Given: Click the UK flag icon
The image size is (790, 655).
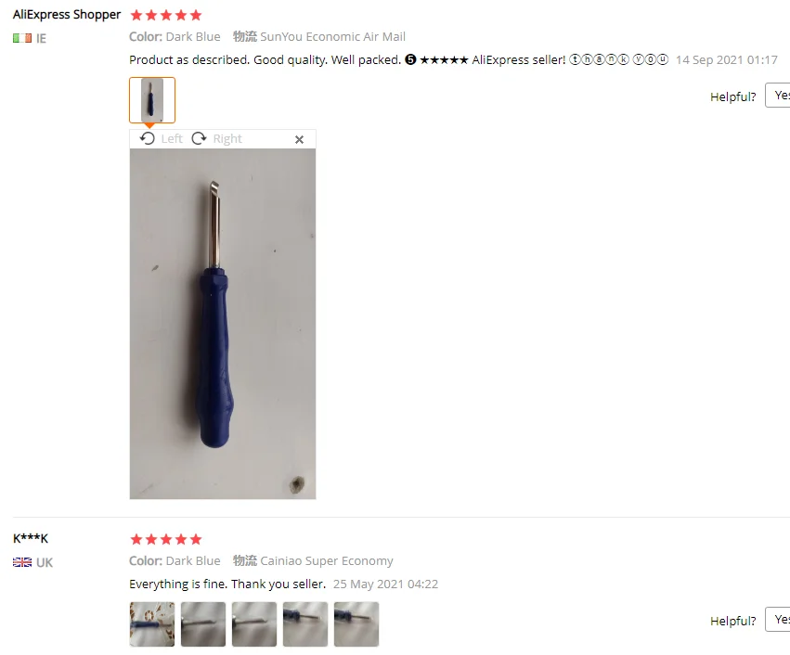Looking at the screenshot, I should coord(22,562).
